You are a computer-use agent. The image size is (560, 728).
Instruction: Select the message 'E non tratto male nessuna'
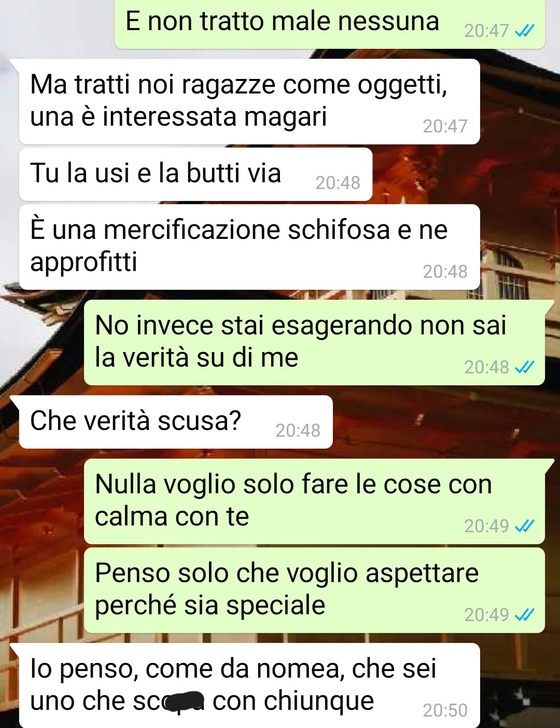coord(330,24)
